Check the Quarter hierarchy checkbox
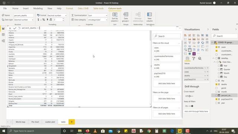Viewport: 238px width, 134px height. (x=219, y=70)
